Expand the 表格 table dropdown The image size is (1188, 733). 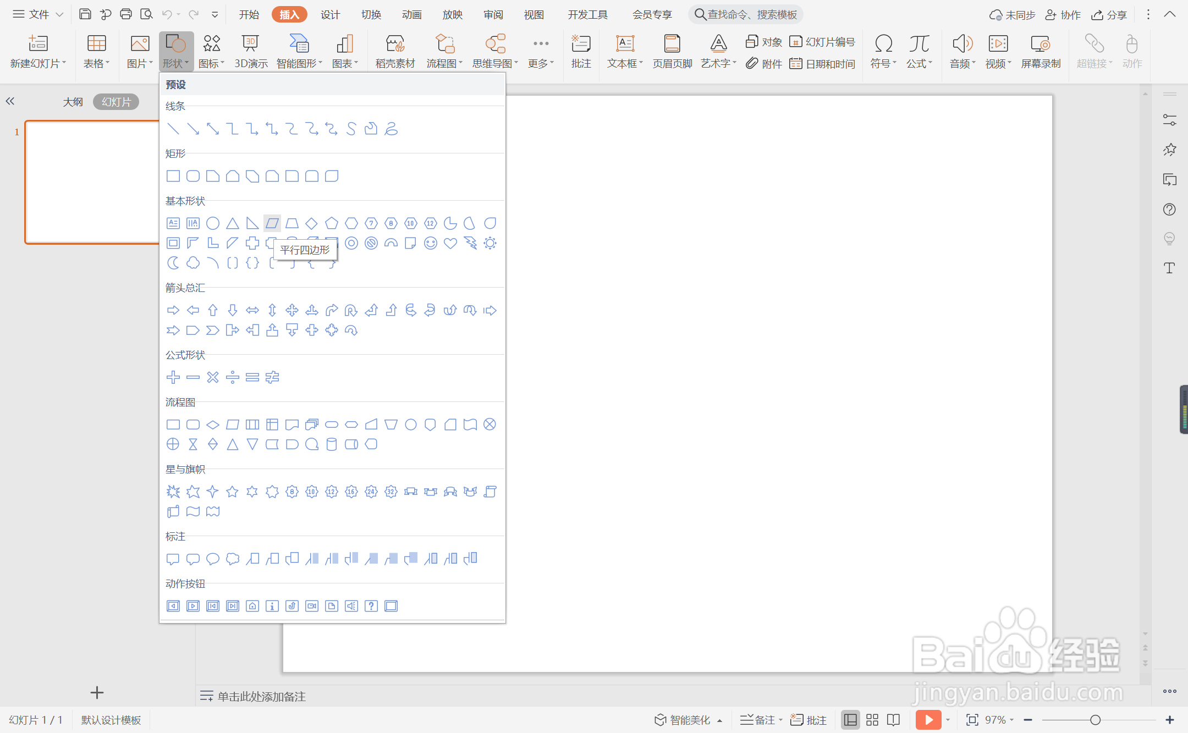pos(97,64)
